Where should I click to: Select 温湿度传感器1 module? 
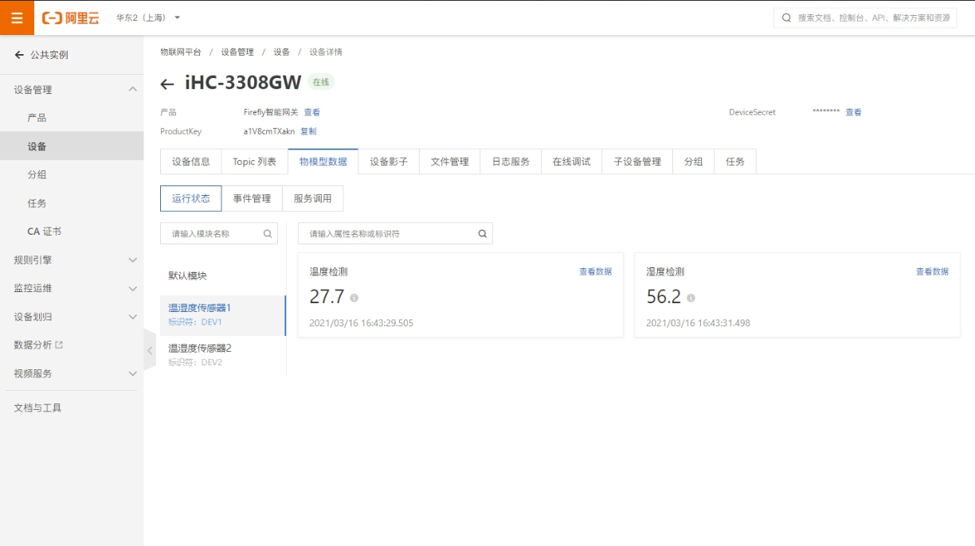point(223,315)
